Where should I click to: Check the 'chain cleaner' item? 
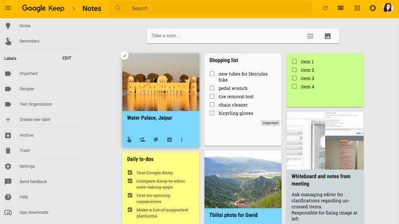pos(212,105)
